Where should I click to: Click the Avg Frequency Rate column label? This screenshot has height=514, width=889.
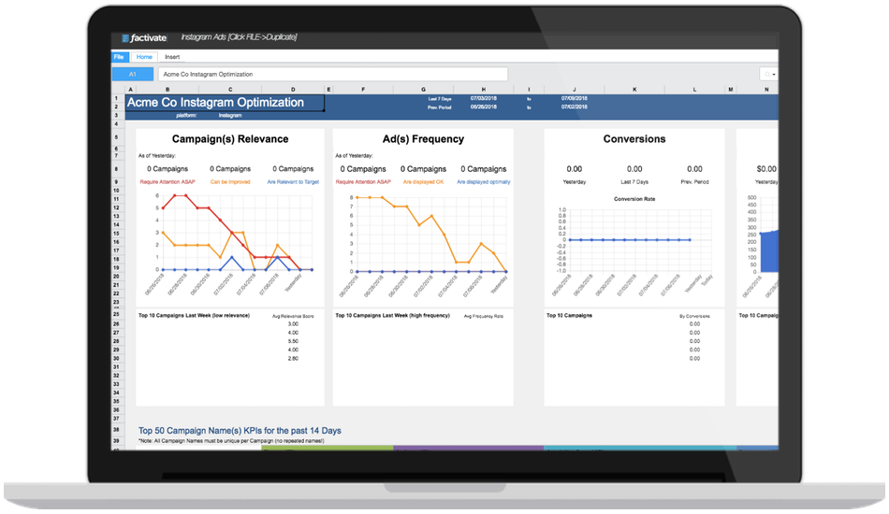pyautogui.click(x=484, y=317)
